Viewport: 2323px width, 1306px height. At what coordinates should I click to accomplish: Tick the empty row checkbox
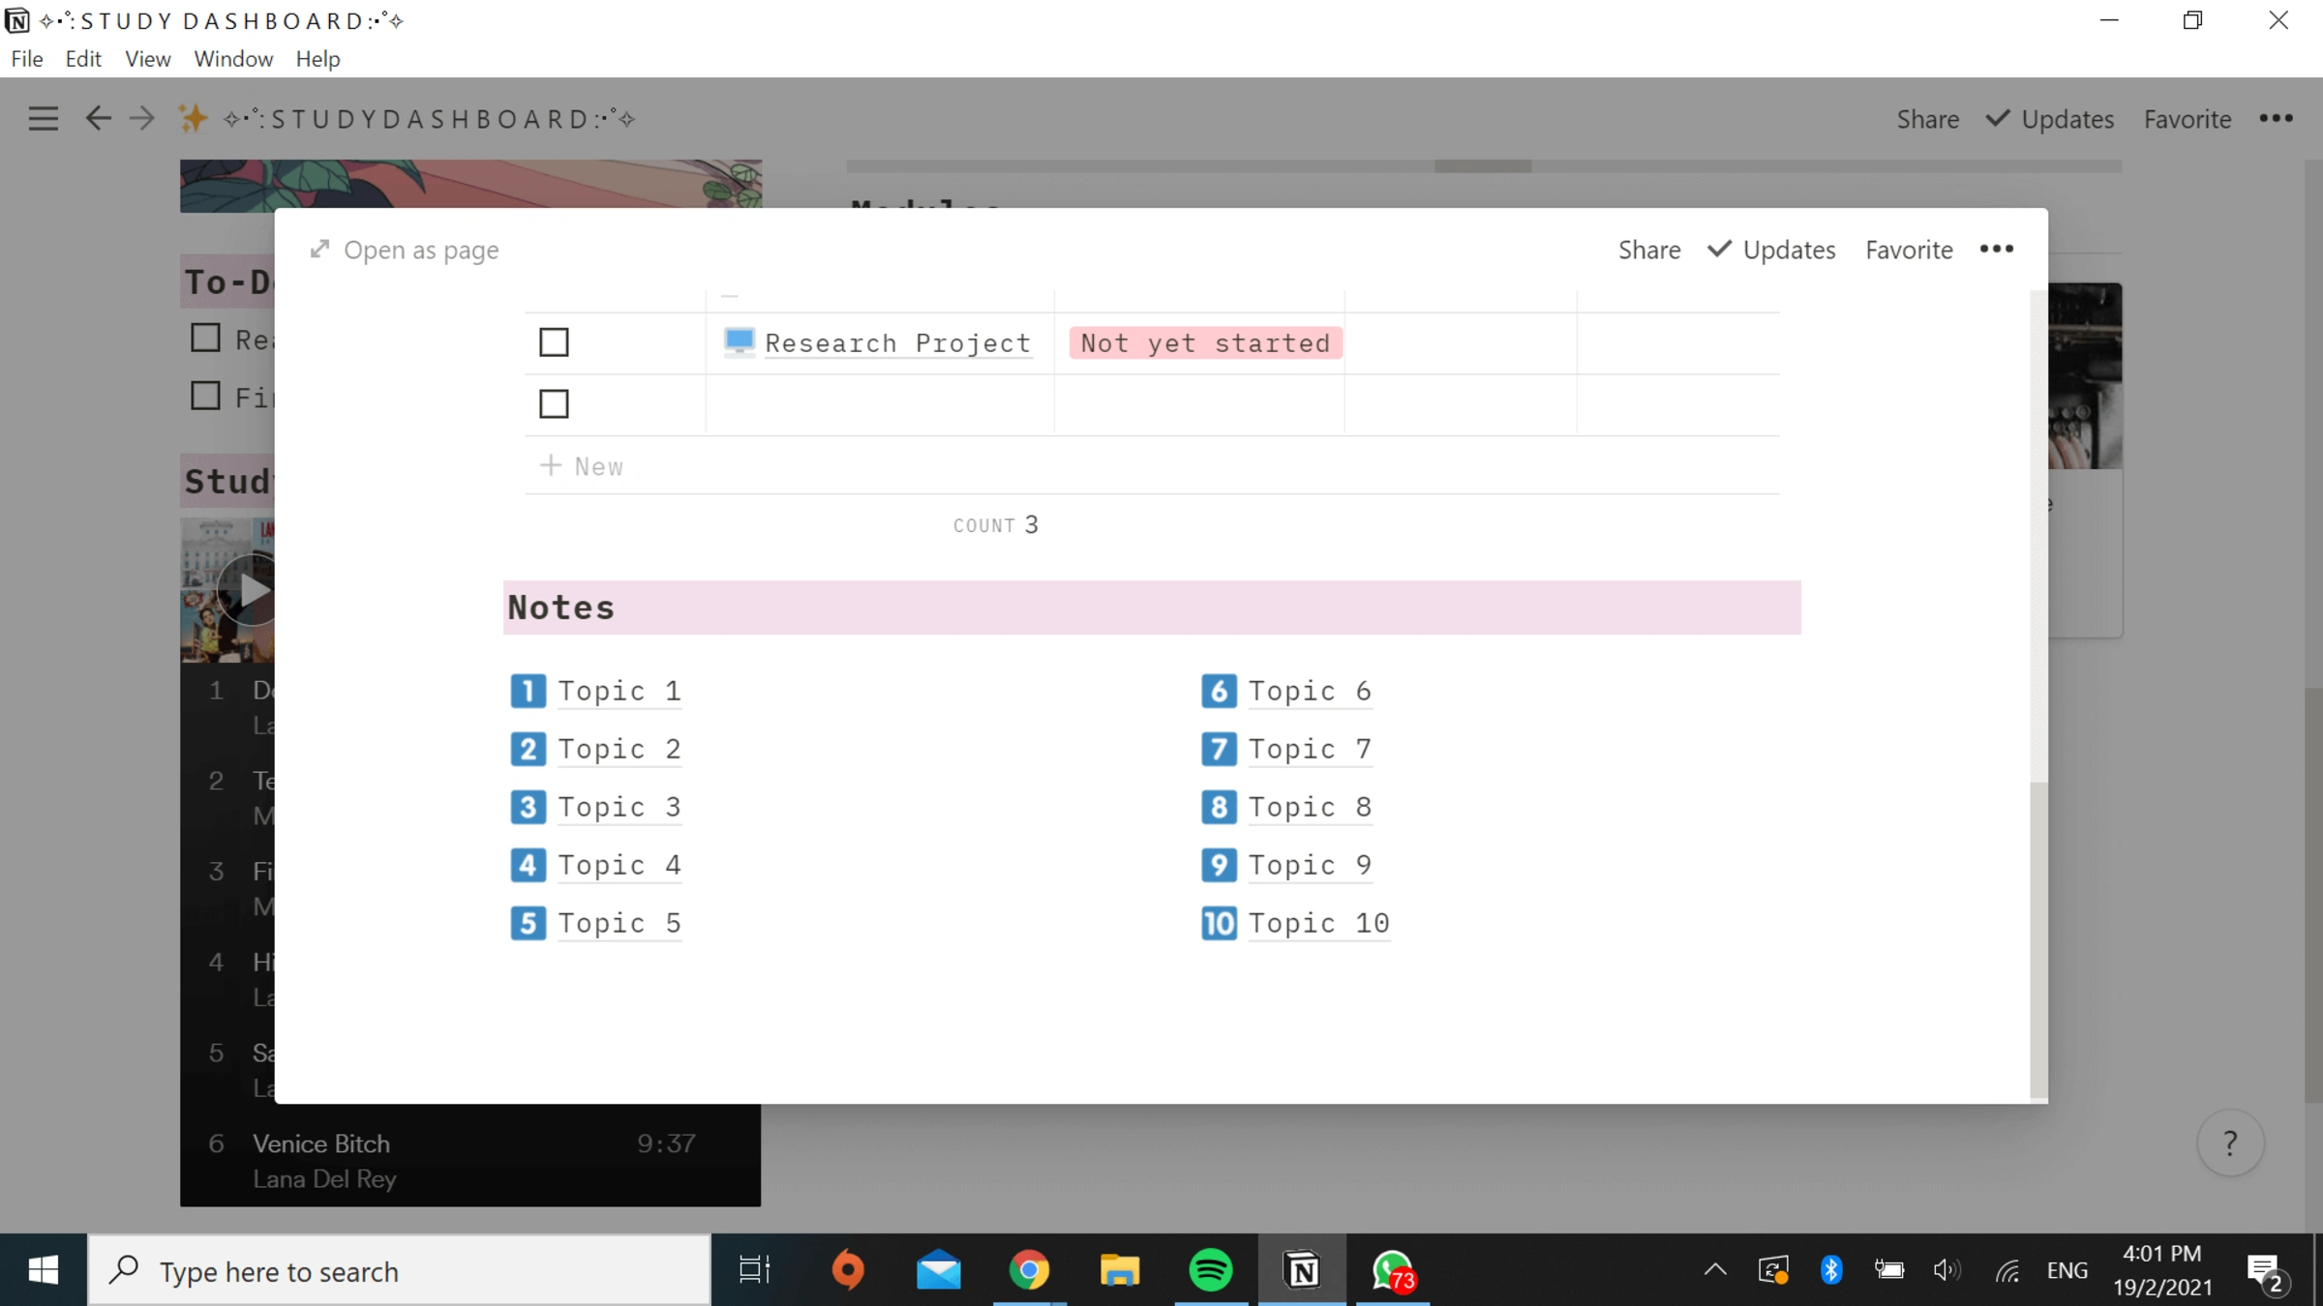pyautogui.click(x=554, y=404)
